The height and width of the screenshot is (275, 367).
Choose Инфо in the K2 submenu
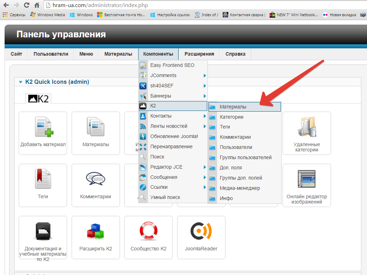point(245,198)
